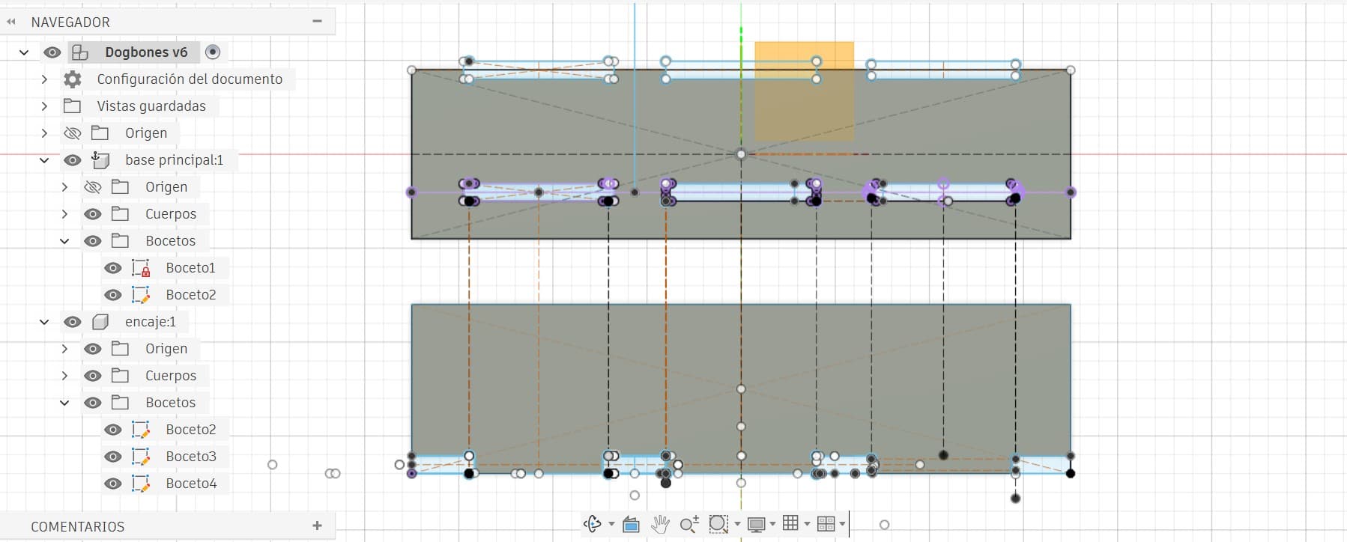Viewport: 1347px width, 542px height.
Task: Activate the Look At tool
Action: click(x=631, y=524)
